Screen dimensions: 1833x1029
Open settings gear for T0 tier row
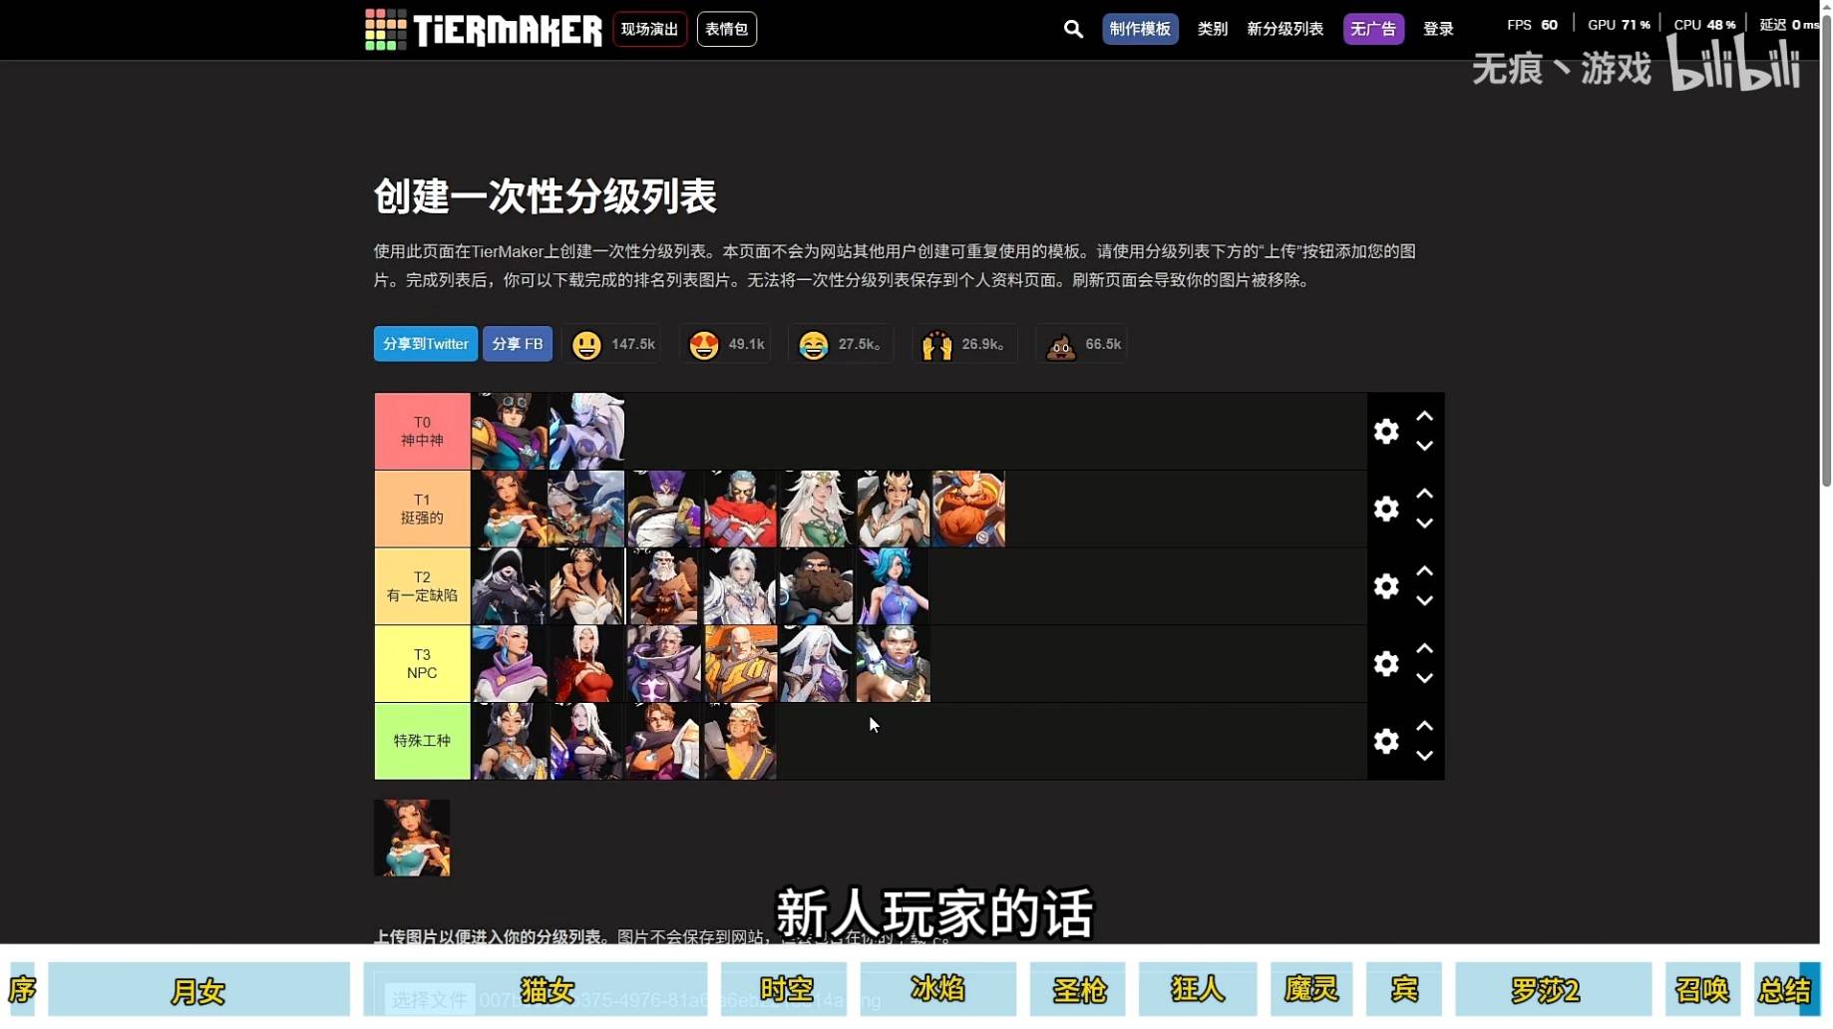[x=1385, y=431]
